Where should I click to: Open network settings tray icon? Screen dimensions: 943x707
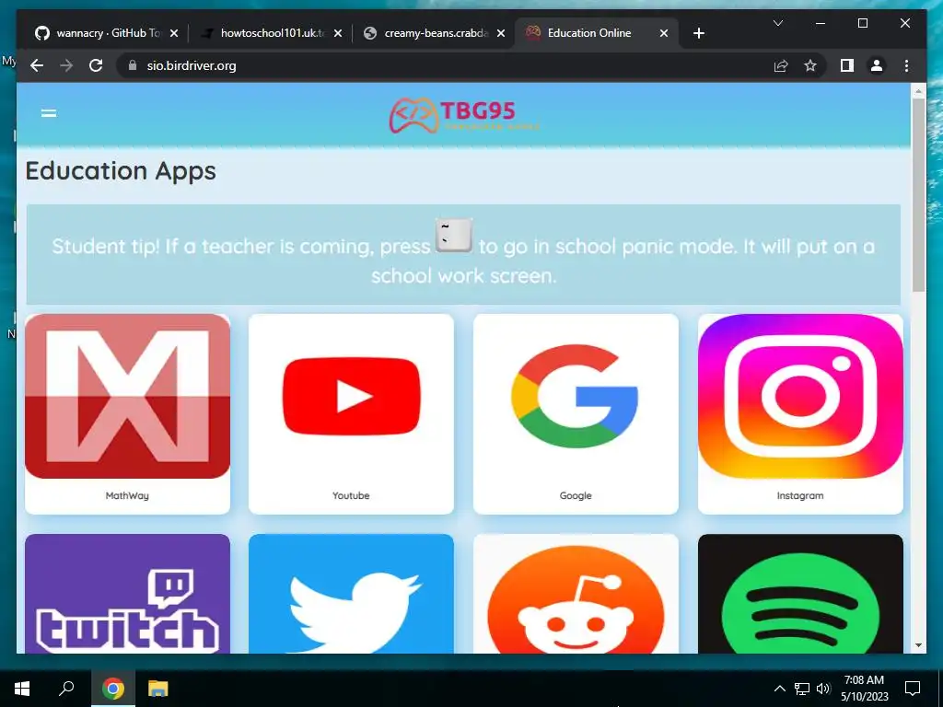click(x=802, y=689)
